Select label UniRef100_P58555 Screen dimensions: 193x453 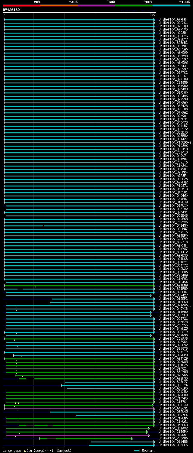(173, 325)
